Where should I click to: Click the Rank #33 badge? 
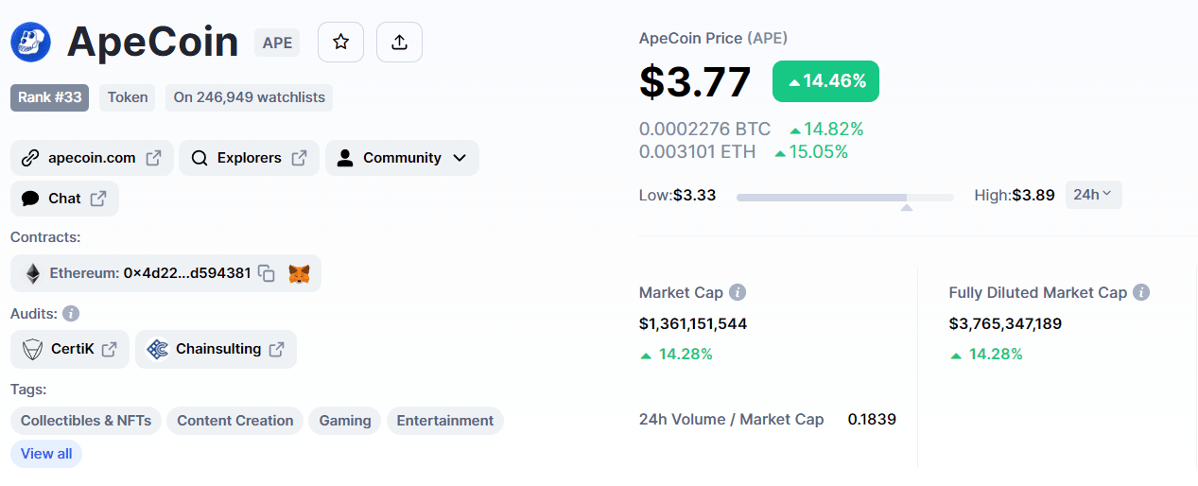[49, 97]
